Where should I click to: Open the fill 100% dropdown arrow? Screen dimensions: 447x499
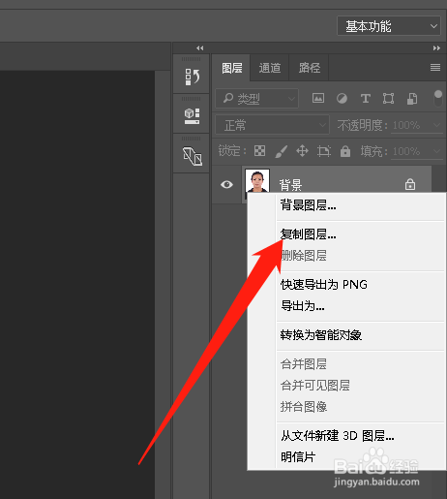pos(436,151)
